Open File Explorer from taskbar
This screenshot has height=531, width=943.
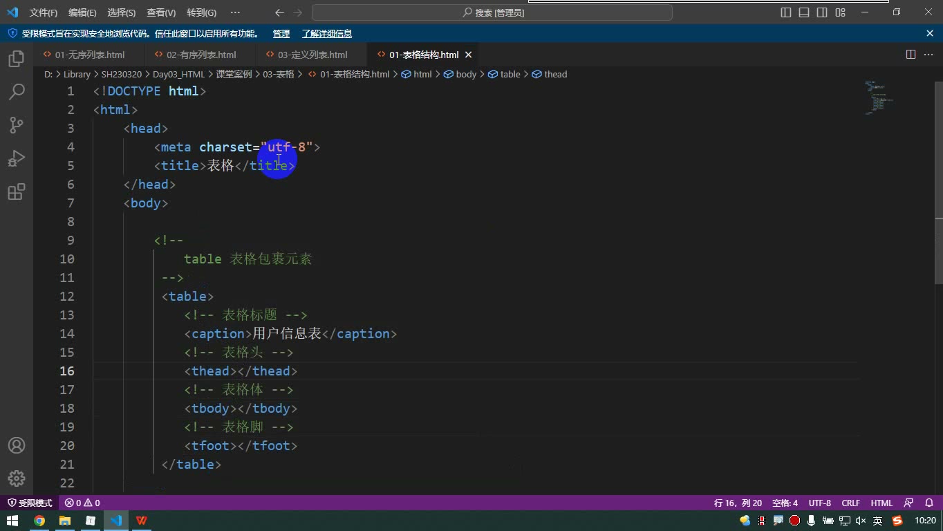(65, 521)
